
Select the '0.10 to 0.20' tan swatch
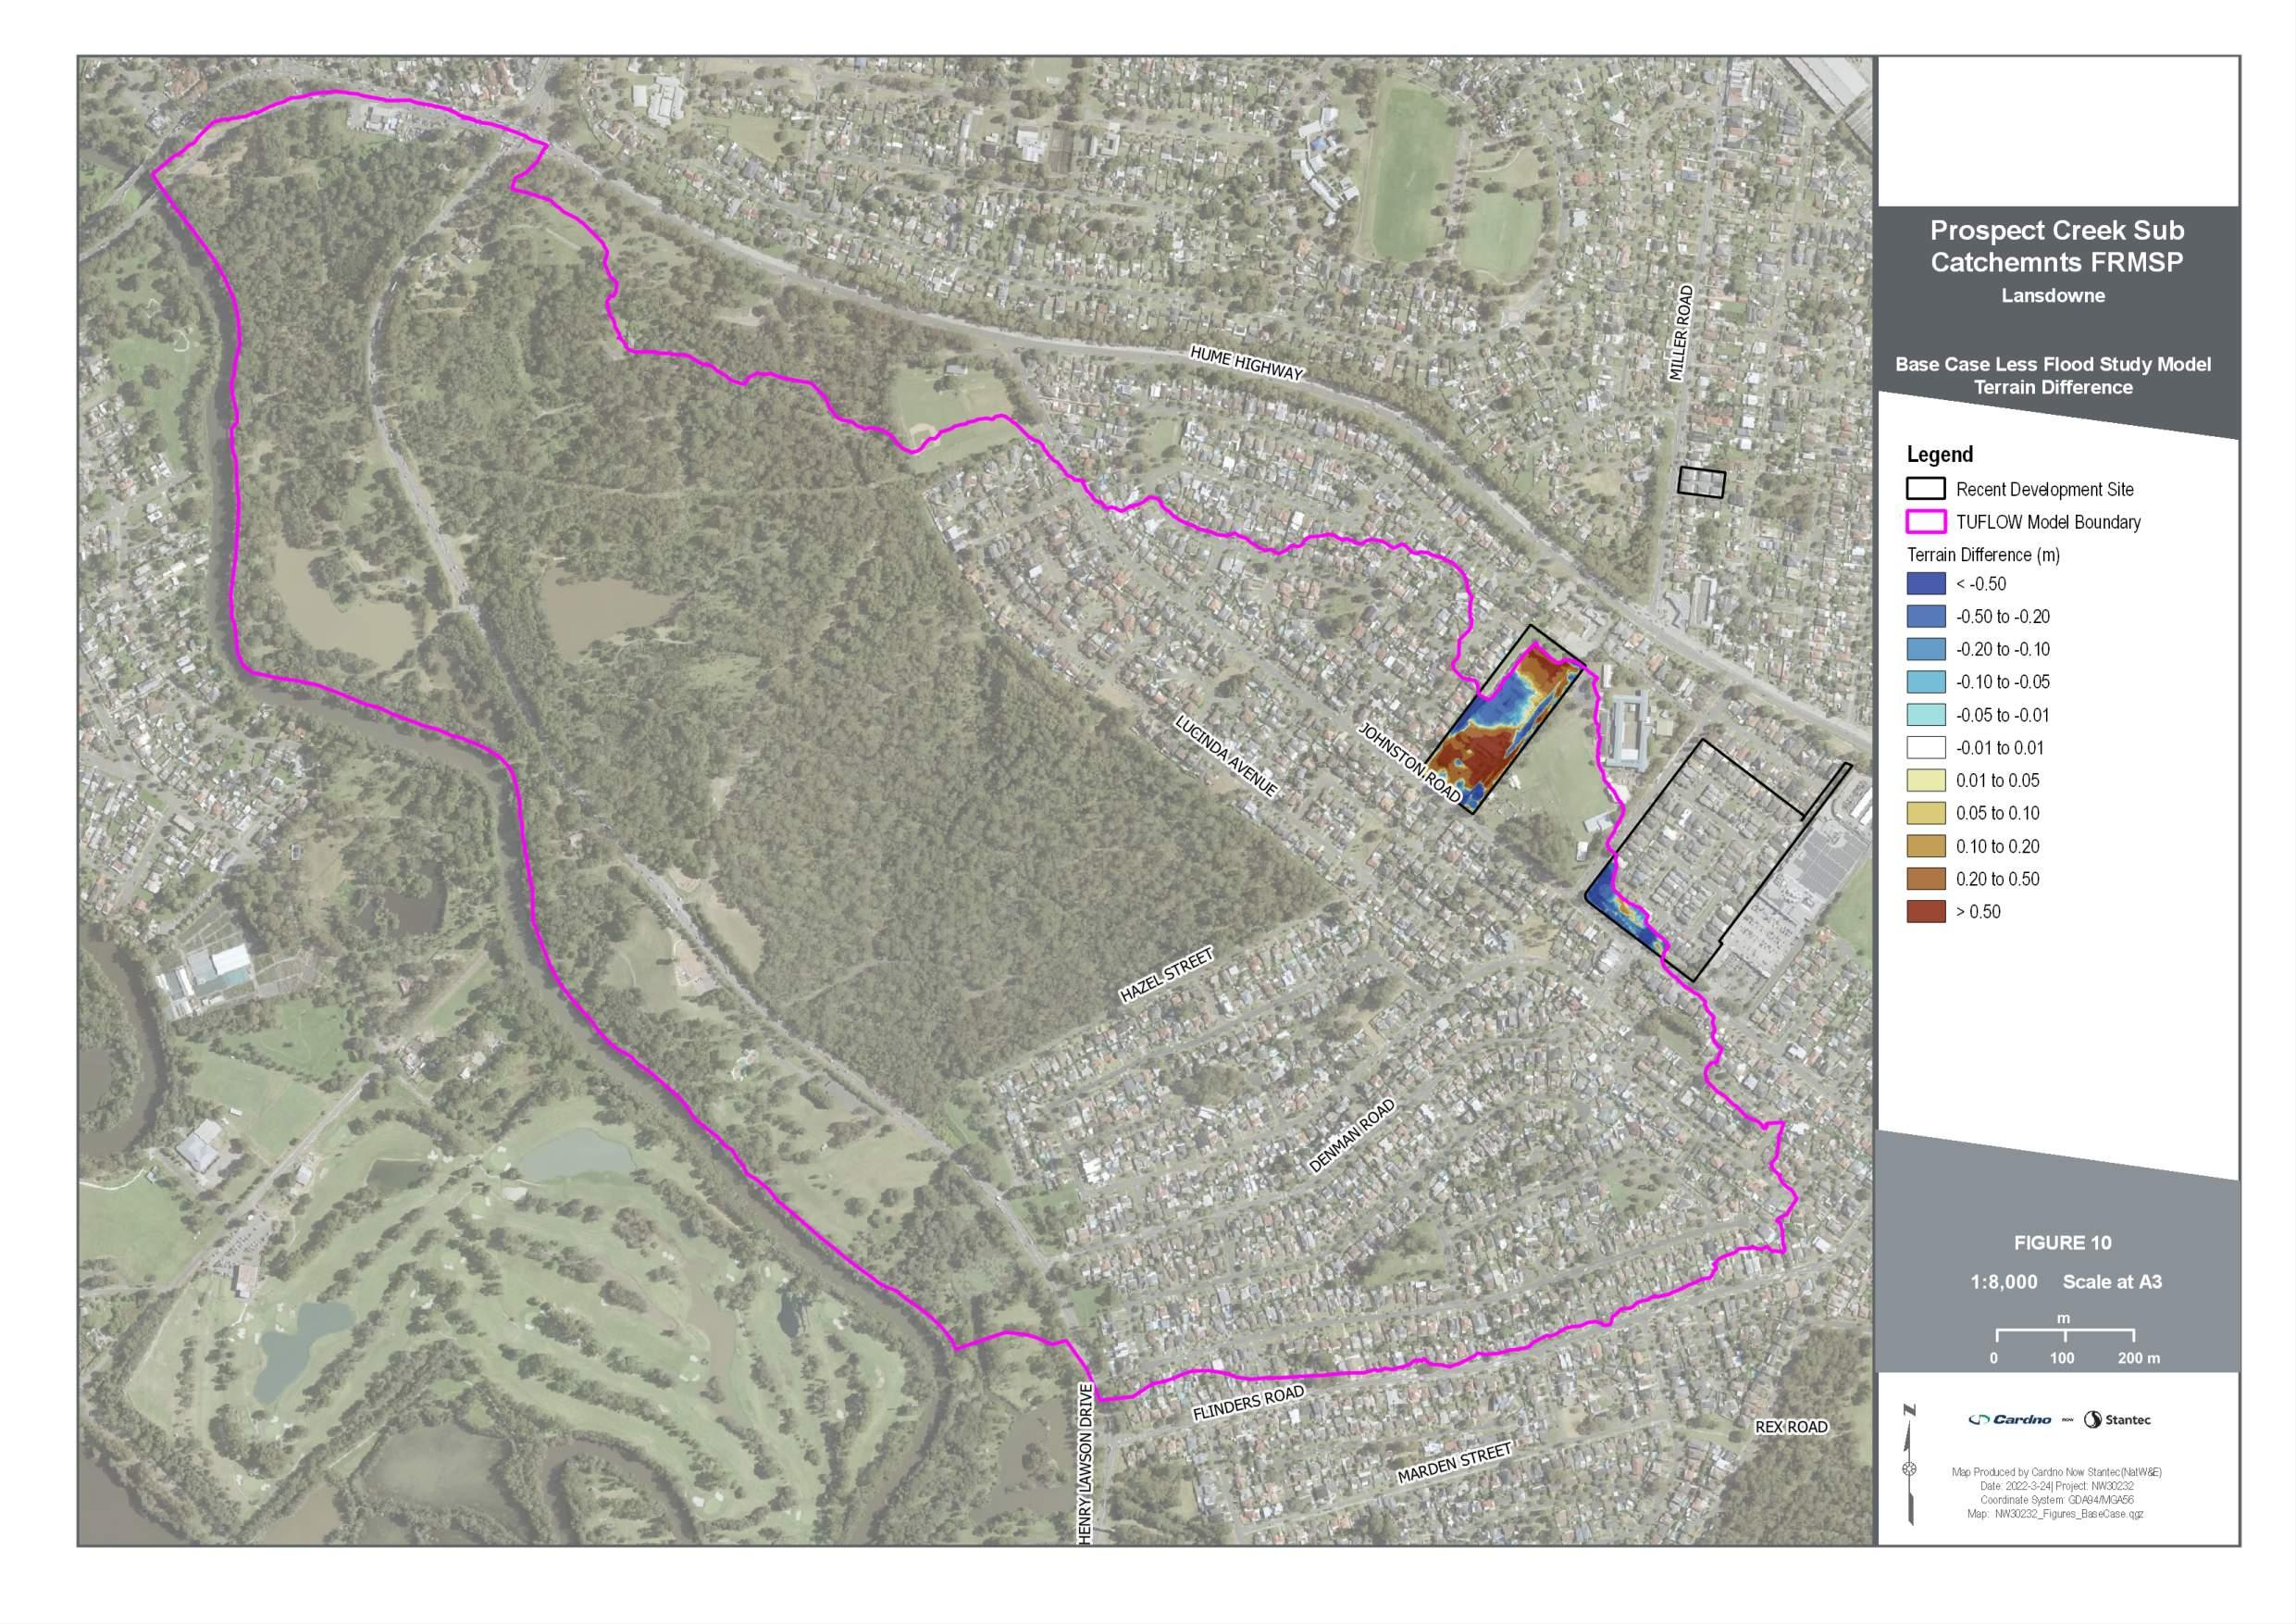coord(1925,845)
